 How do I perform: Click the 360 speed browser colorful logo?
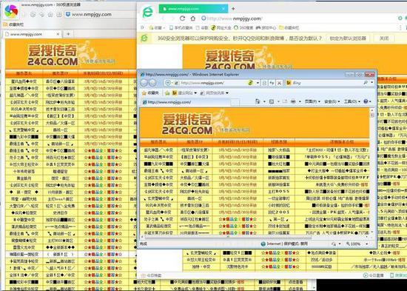tap(11, 11)
